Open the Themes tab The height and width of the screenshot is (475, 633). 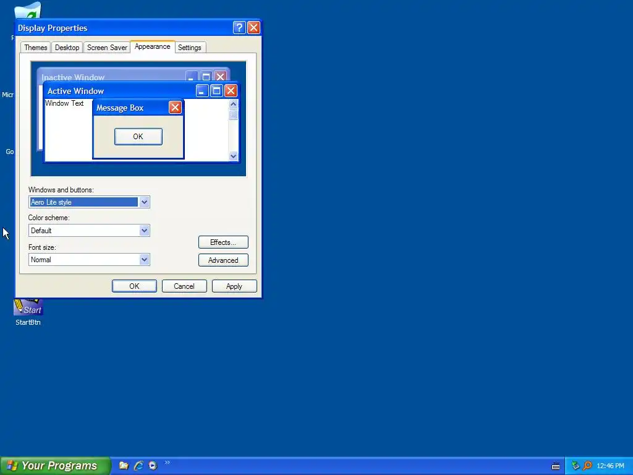[35, 47]
